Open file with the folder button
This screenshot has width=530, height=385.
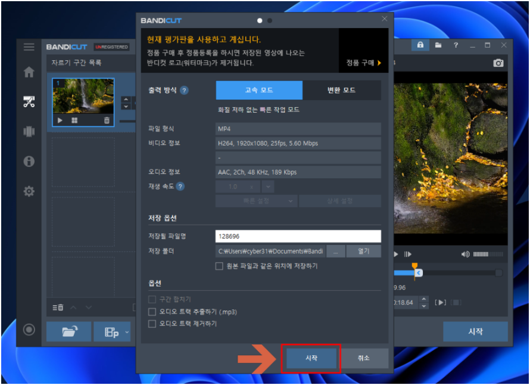click(69, 331)
